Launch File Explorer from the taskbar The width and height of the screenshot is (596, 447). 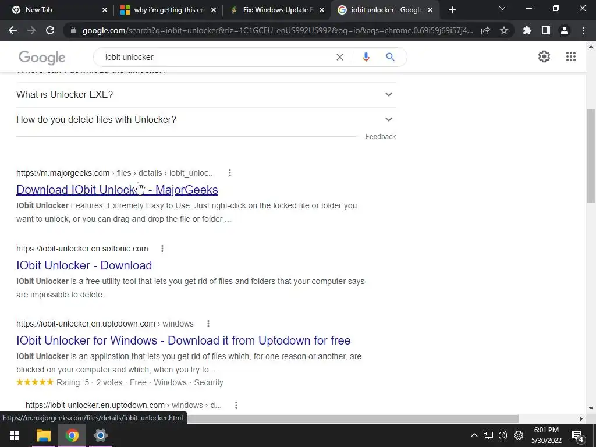click(x=43, y=435)
